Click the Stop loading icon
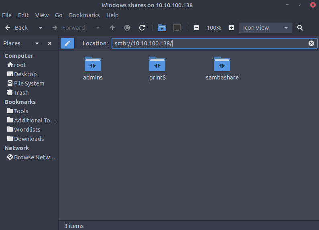The image size is (319, 230). (x=127, y=28)
